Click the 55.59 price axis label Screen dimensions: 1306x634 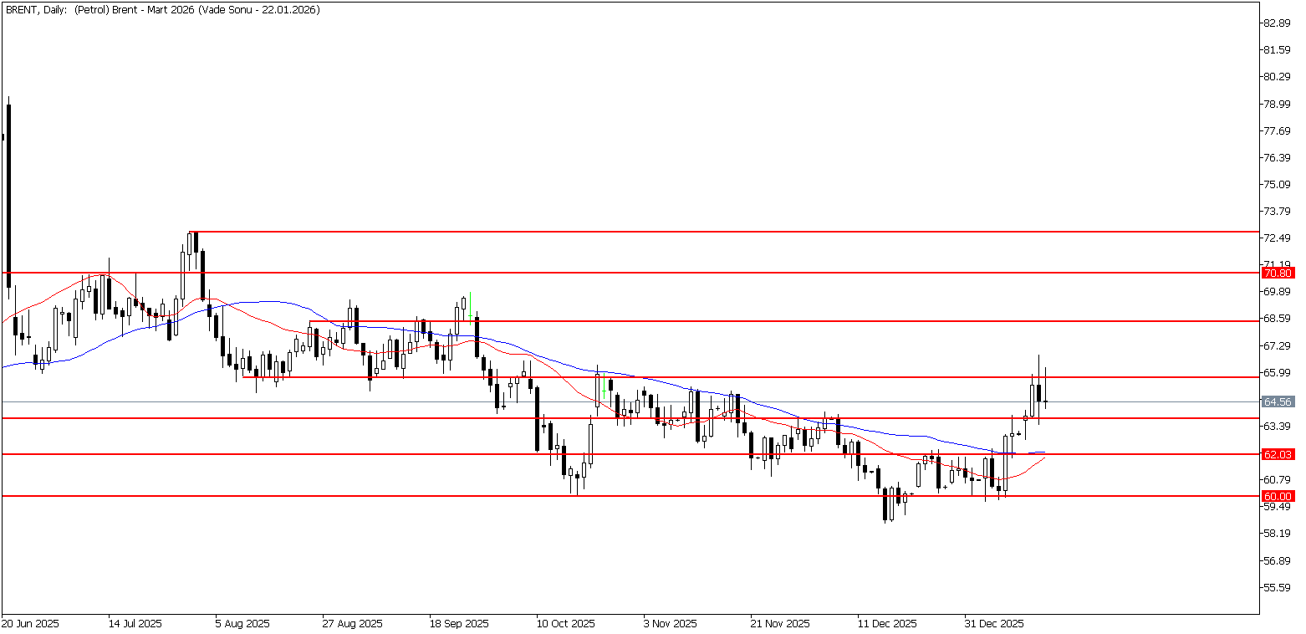[1278, 587]
